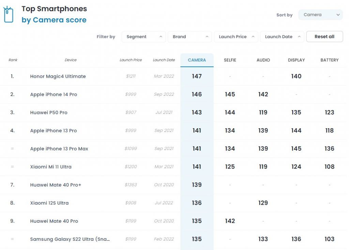Screen dimensions: 349x250
Task: Expand the Brand filter
Action: (x=190, y=37)
